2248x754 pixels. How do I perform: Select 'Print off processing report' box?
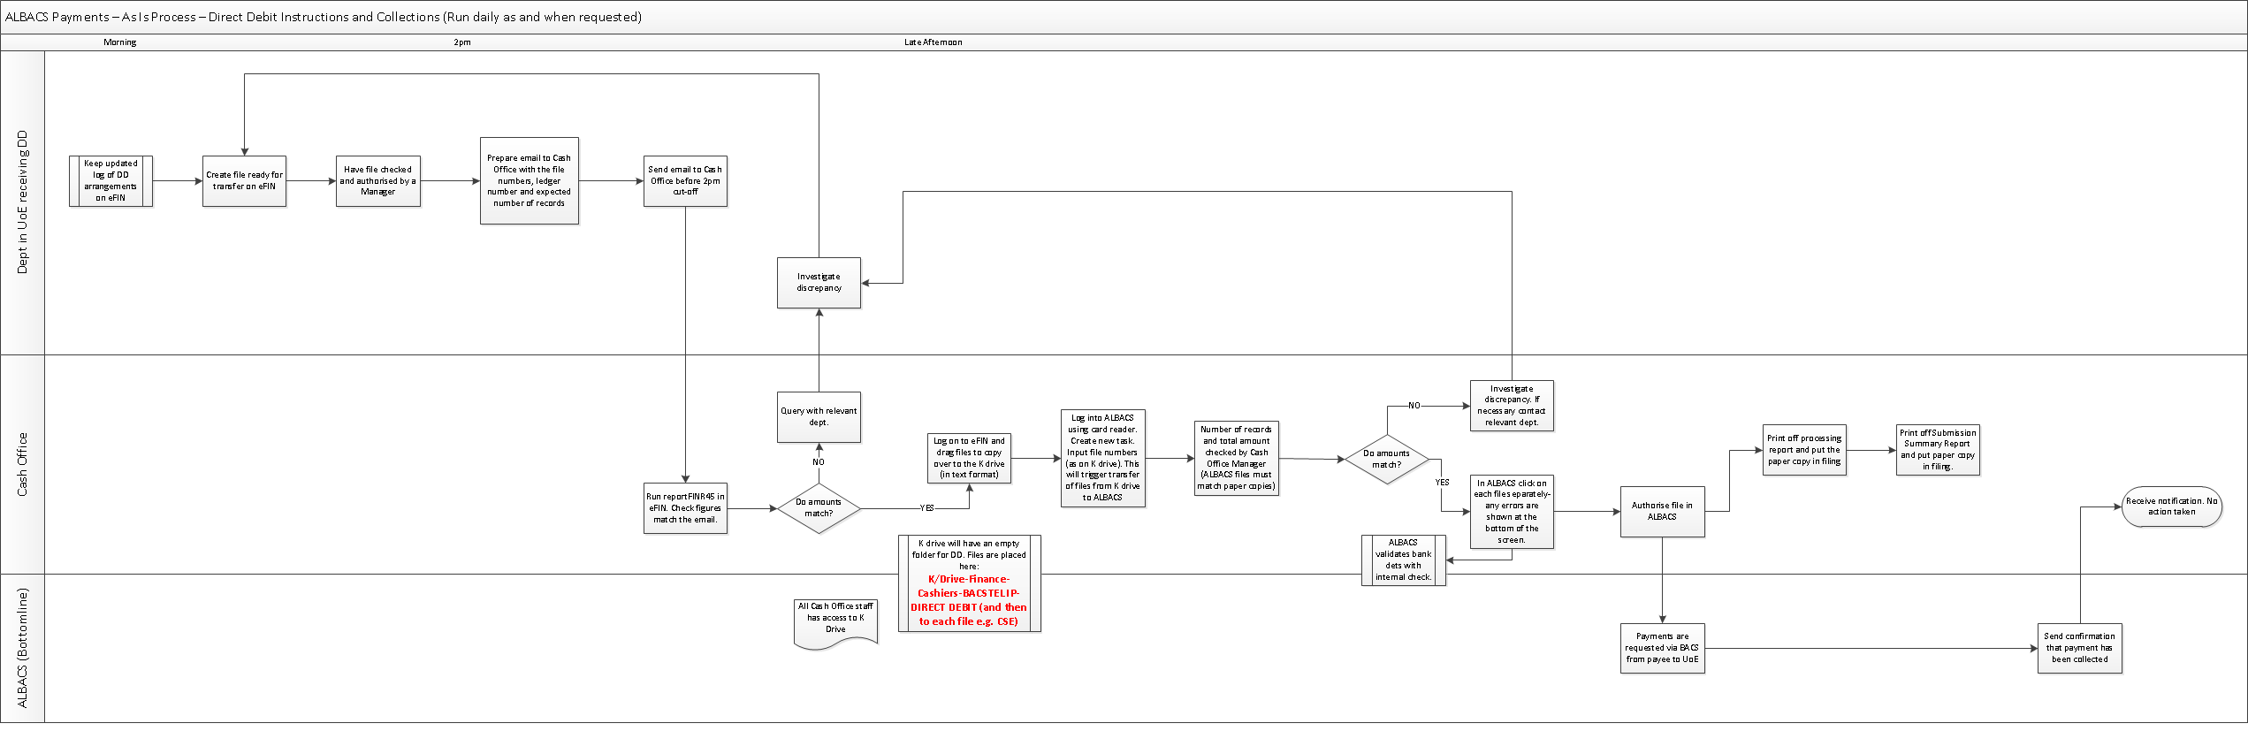coord(1804,450)
